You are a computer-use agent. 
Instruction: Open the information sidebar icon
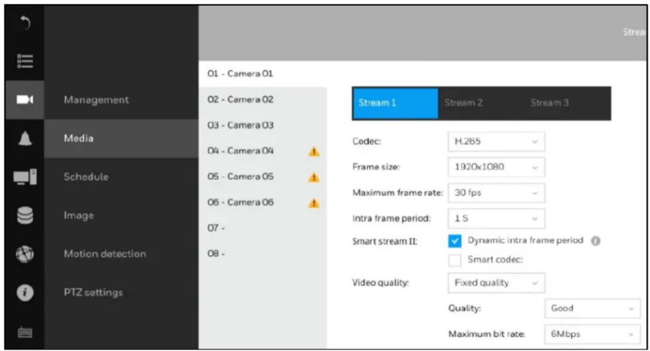click(x=25, y=292)
